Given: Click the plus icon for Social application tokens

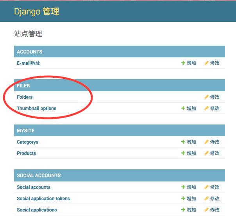Looking at the screenshot, I should tap(183, 199).
